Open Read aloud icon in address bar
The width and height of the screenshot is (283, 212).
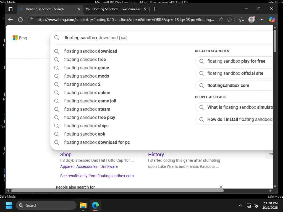[x=221, y=20]
